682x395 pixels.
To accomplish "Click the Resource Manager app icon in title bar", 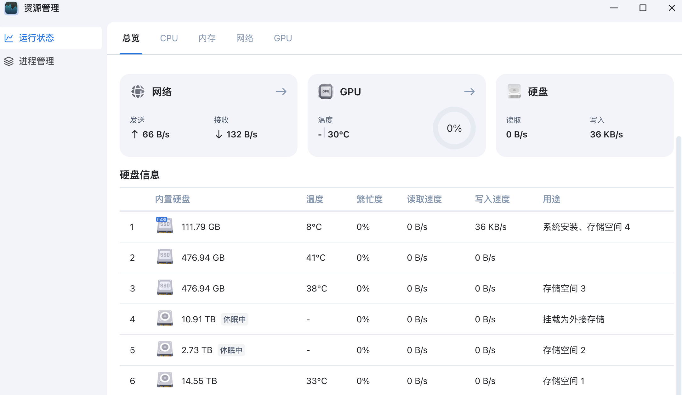I will click(x=11, y=8).
